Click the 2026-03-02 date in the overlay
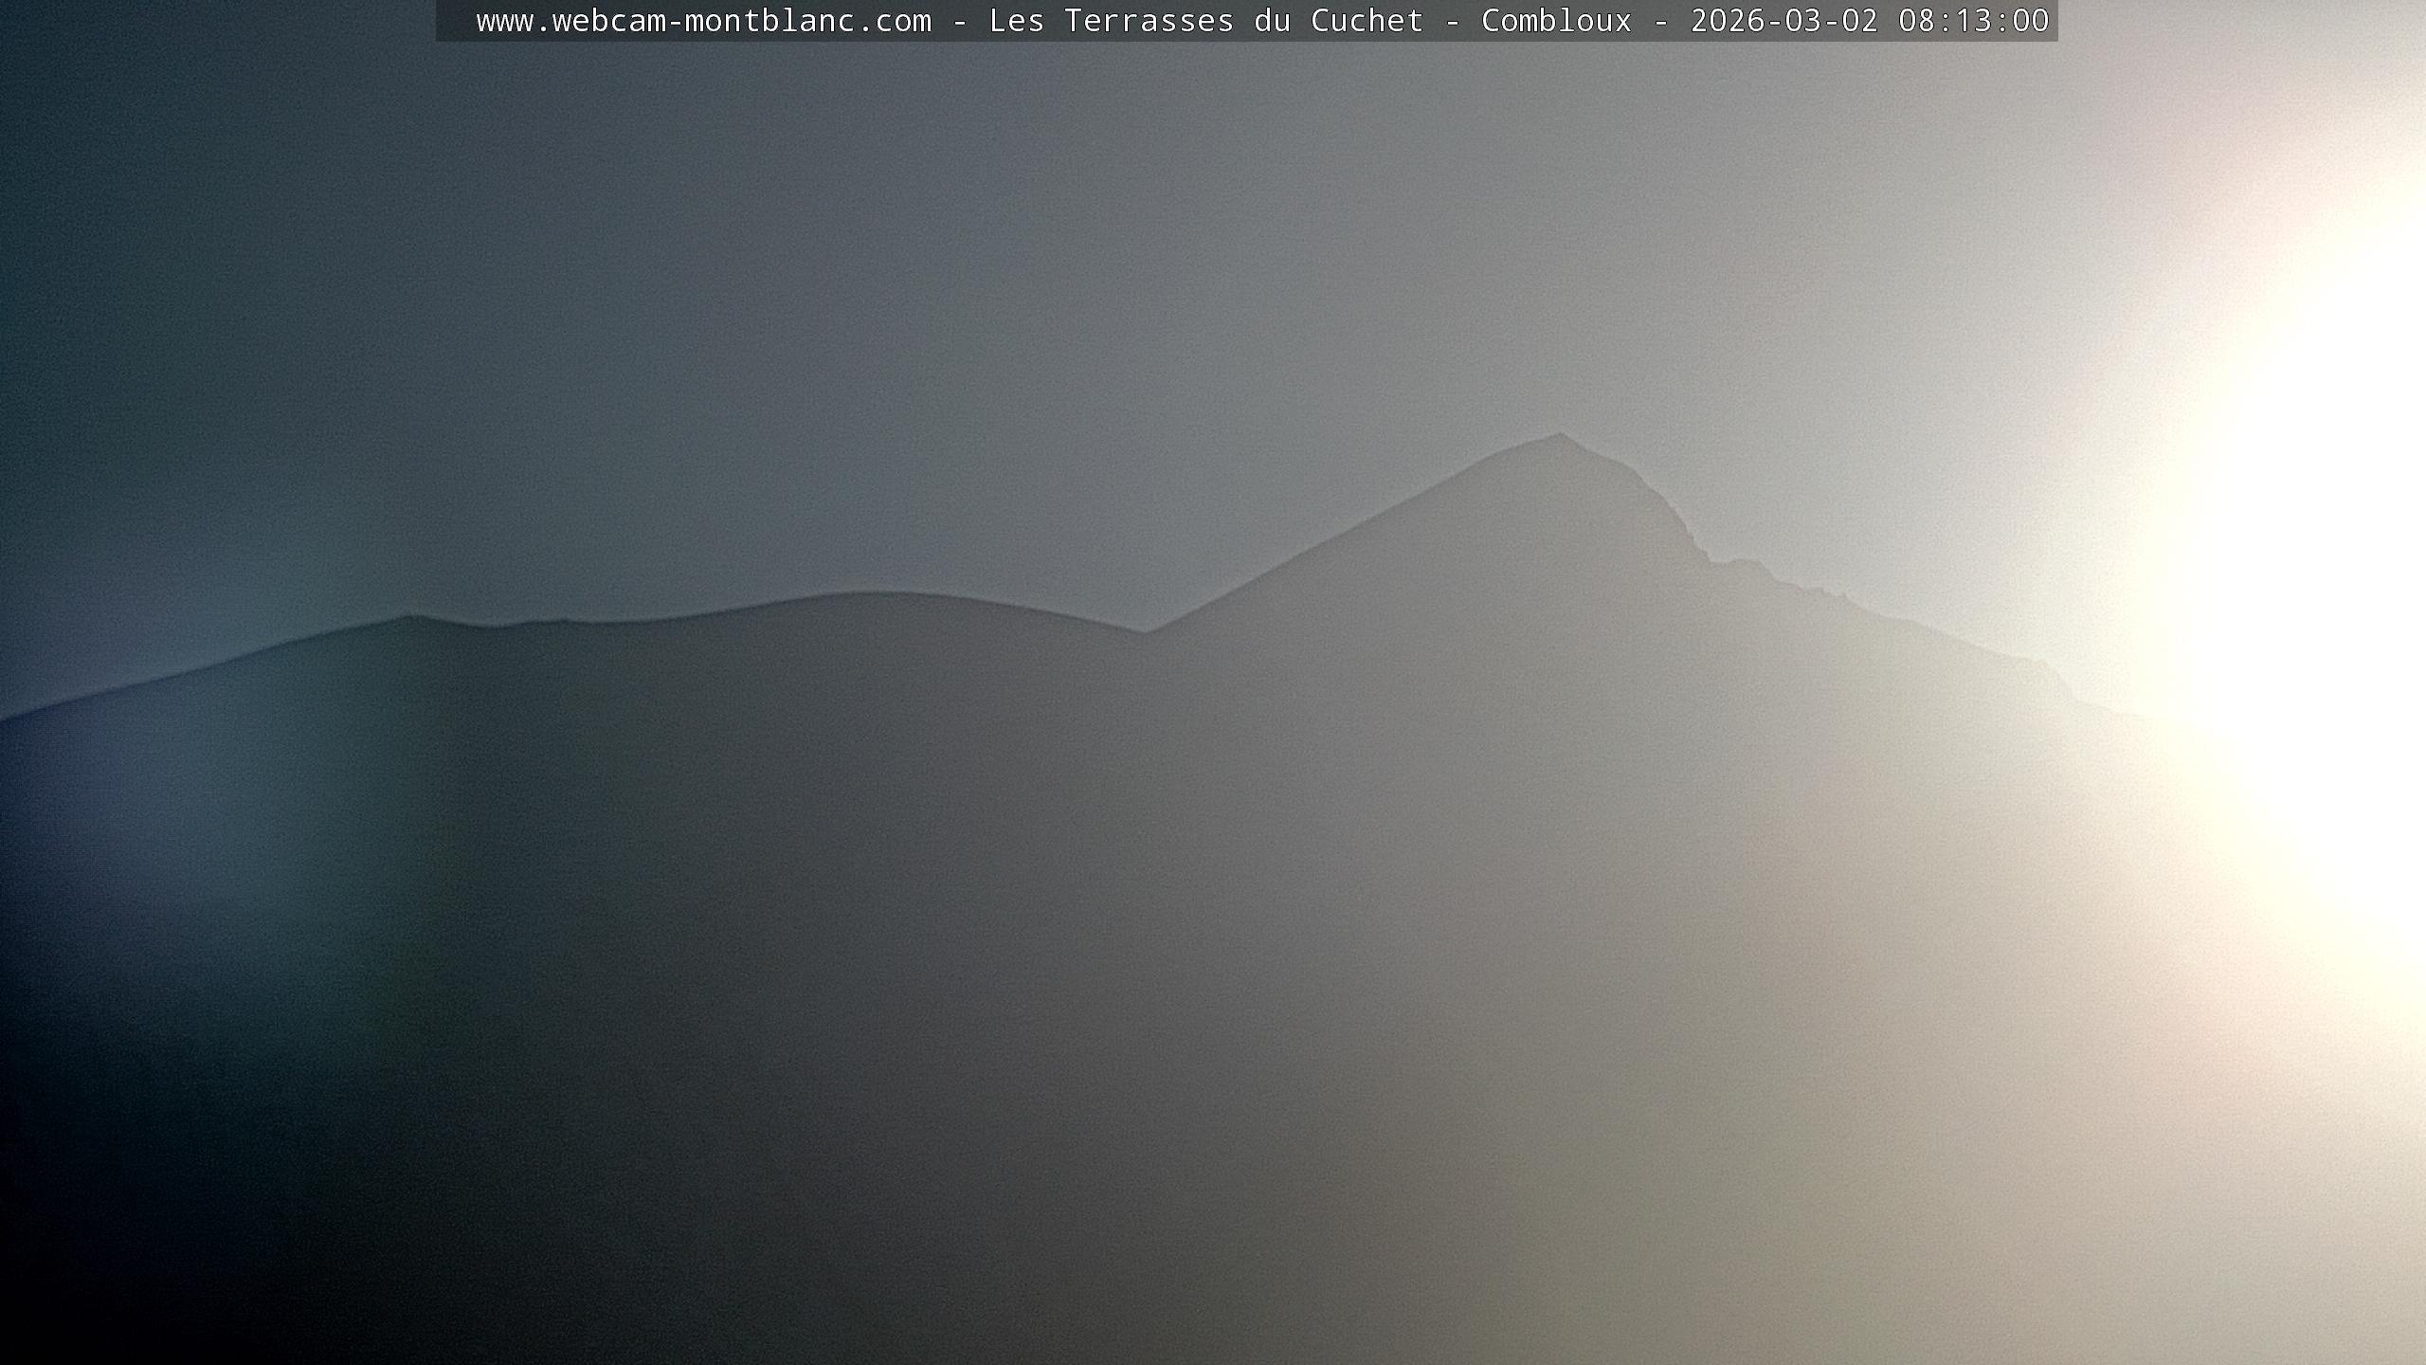2426x1365 pixels. point(1783,21)
